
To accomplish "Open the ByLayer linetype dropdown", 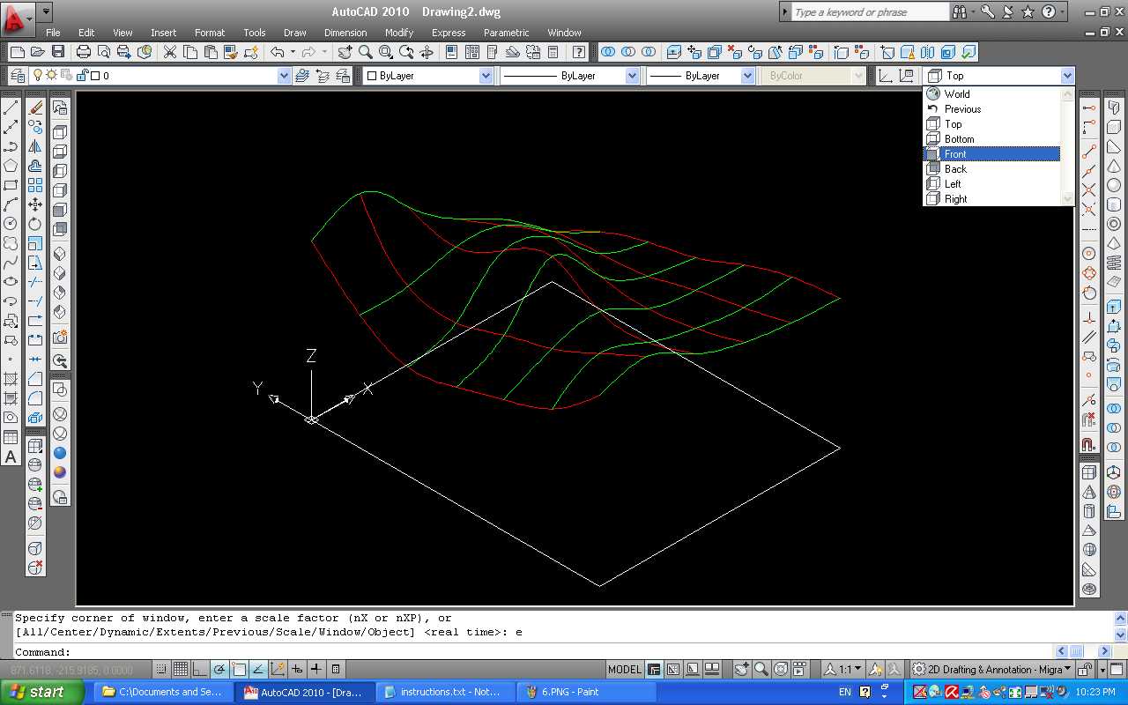I will pos(632,76).
